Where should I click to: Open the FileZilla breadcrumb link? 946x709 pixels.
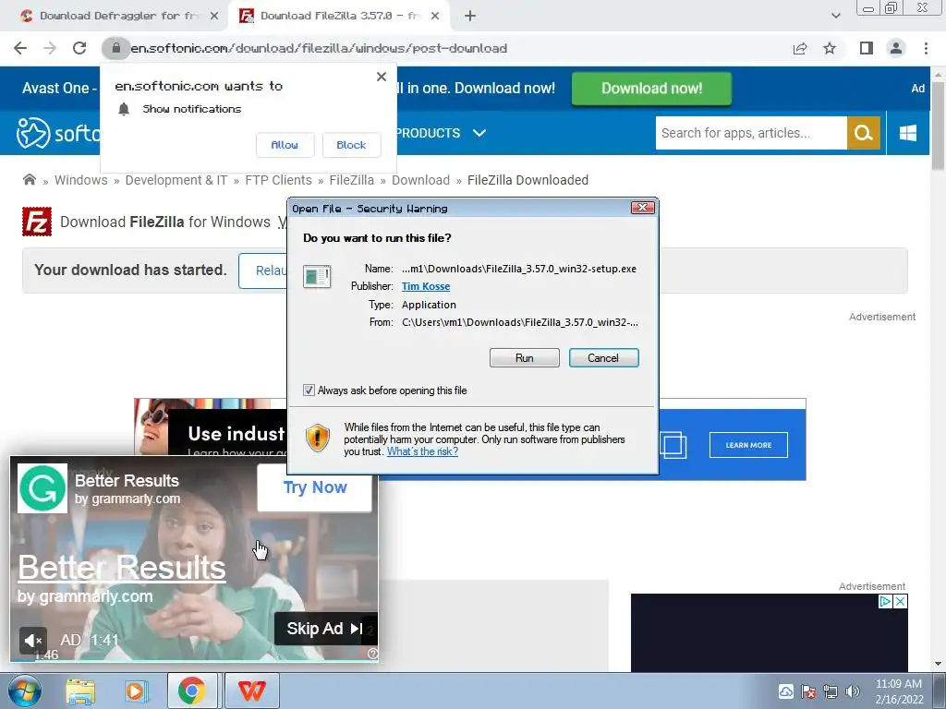click(x=352, y=180)
